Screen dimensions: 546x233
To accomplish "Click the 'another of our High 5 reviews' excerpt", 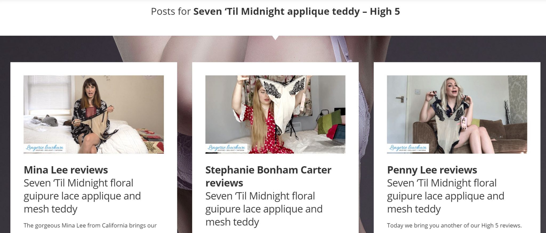I will coord(454,226).
